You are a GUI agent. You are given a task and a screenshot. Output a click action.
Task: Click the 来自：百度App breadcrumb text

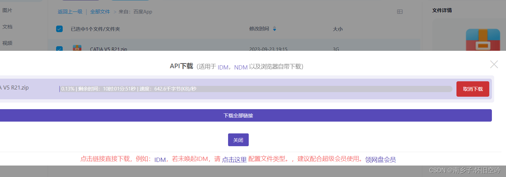135,11
